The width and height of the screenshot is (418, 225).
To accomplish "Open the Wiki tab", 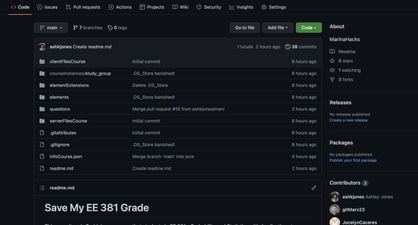I will point(180,7).
